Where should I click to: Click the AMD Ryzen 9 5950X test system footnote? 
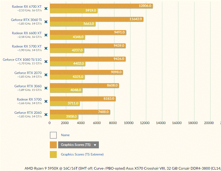[x=123, y=168]
